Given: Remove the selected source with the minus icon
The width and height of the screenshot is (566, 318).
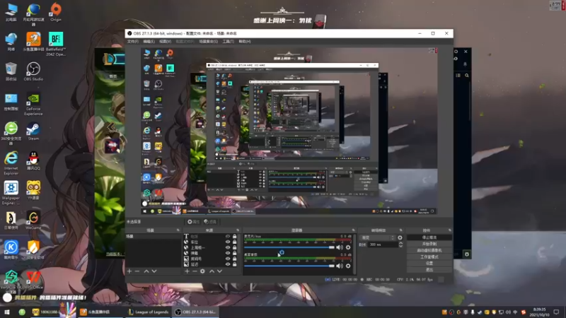Looking at the screenshot, I should click(195, 271).
